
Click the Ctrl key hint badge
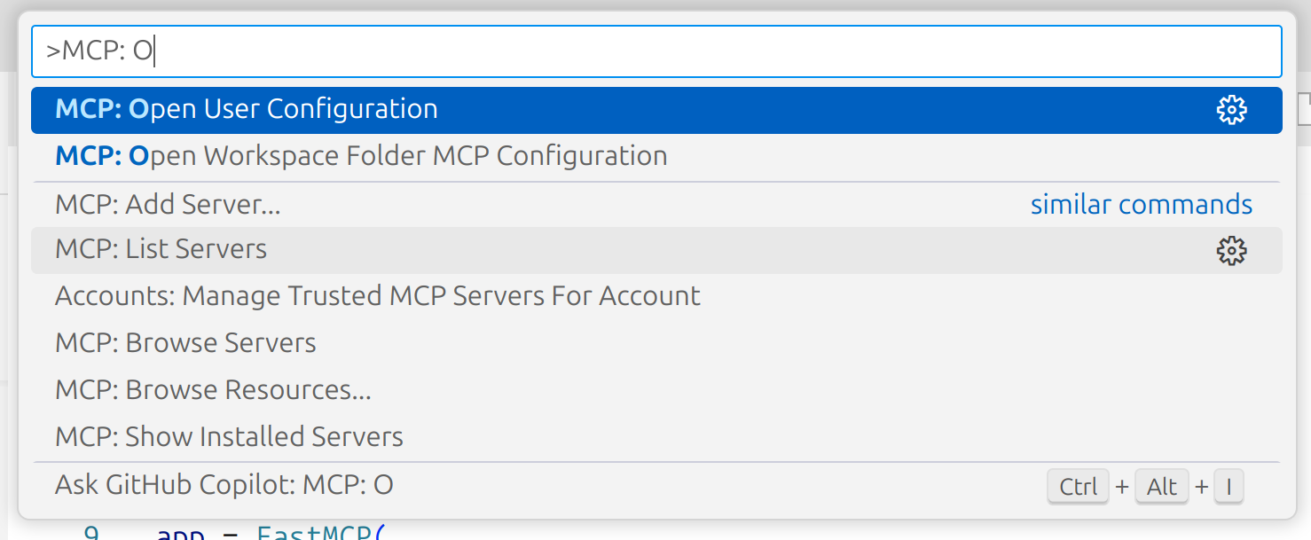[1078, 487]
